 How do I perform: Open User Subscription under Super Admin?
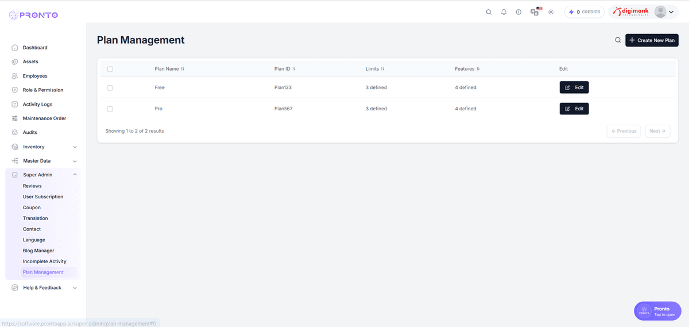coord(43,197)
